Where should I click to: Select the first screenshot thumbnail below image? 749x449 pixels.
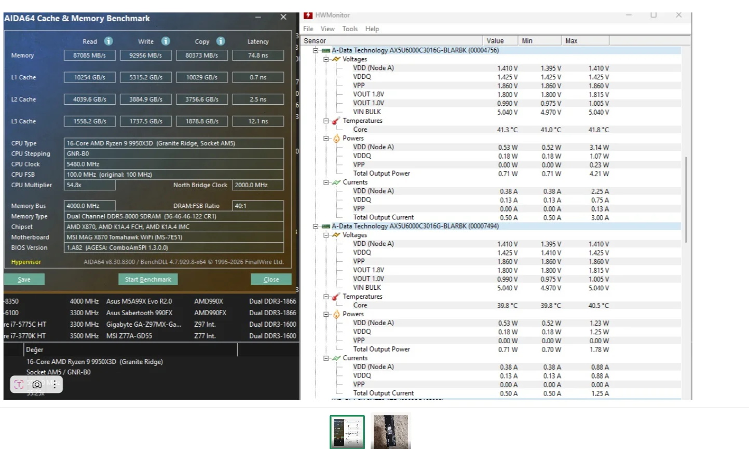(x=347, y=431)
